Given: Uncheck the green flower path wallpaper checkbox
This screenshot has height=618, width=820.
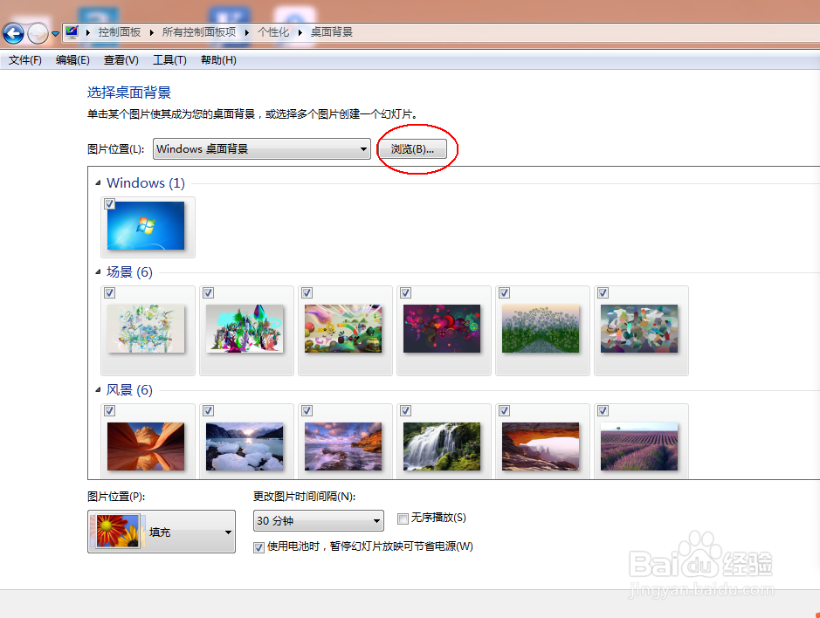Looking at the screenshot, I should coord(504,292).
